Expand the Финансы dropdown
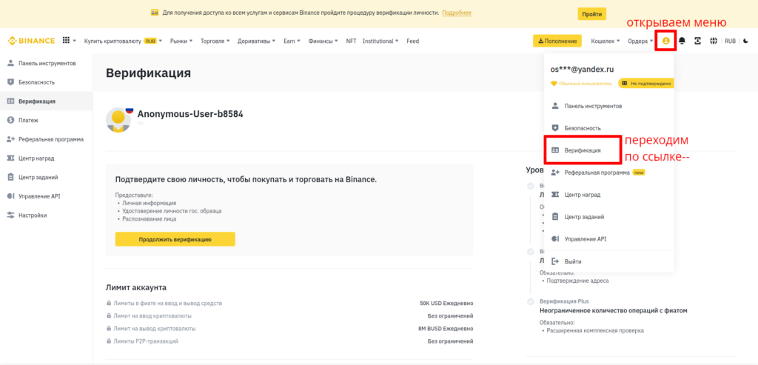This screenshot has width=758, height=365. pyautogui.click(x=323, y=41)
